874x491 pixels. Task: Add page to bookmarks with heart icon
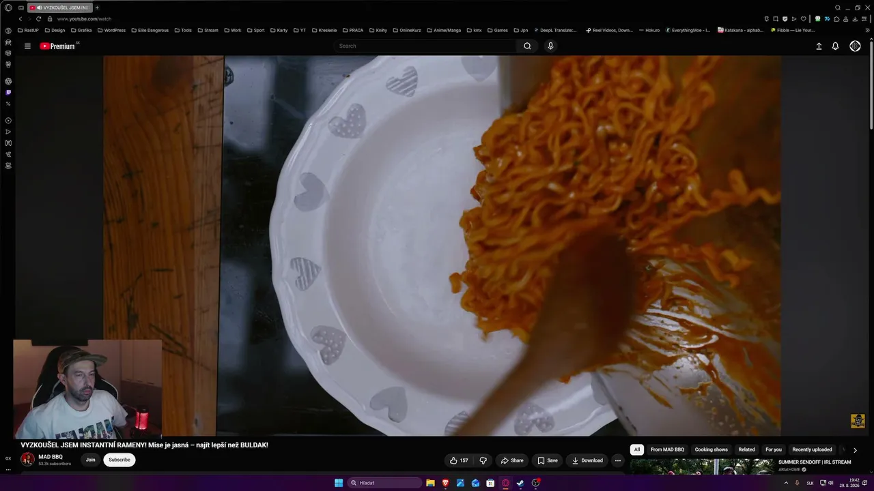click(803, 19)
